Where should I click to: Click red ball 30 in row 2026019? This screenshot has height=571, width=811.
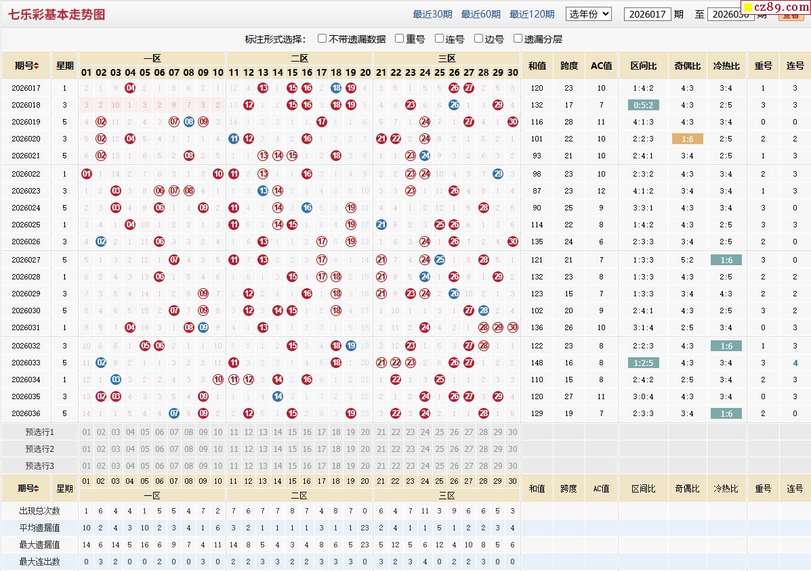(x=513, y=122)
